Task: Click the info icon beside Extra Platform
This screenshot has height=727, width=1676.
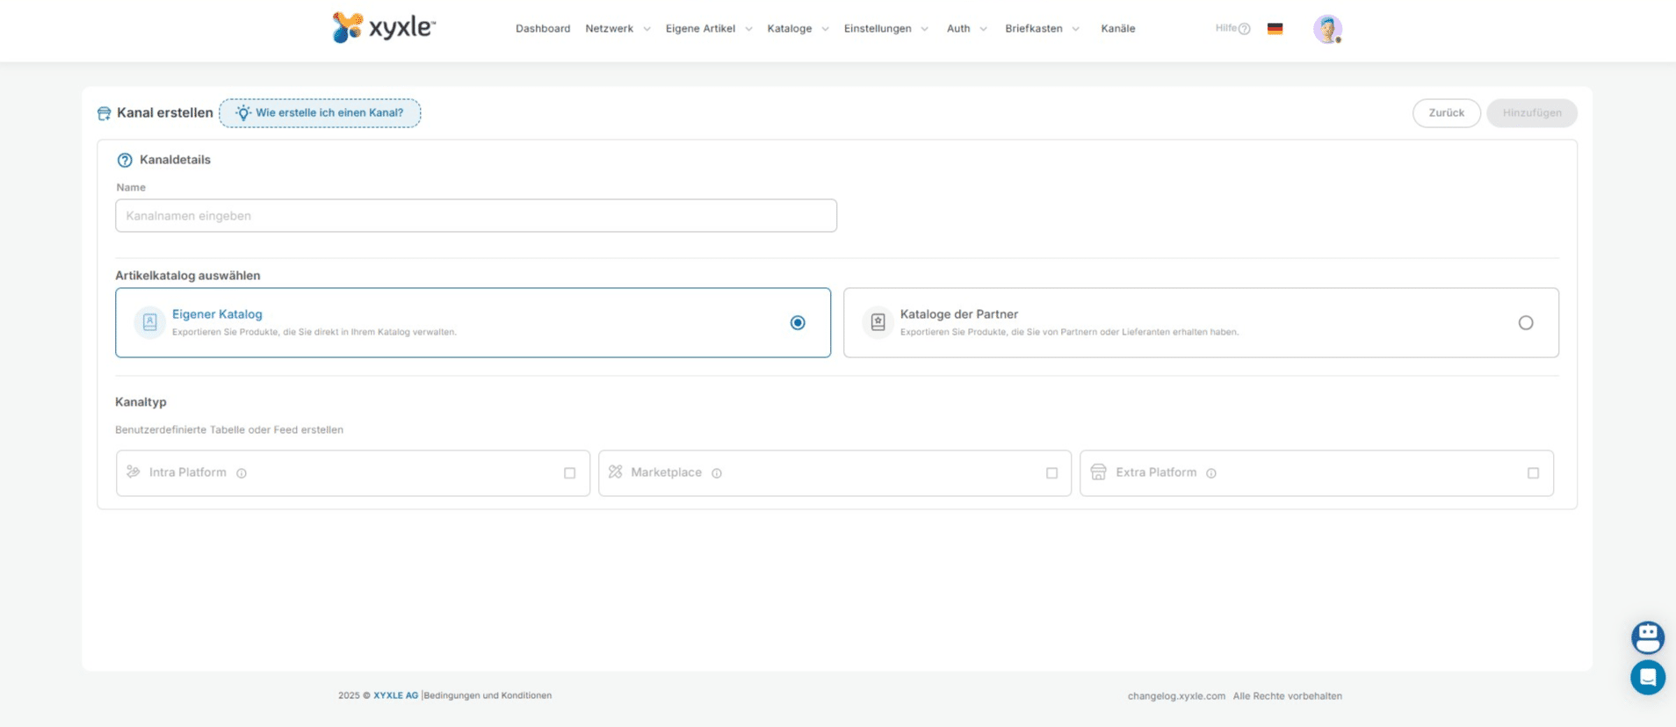Action: [1211, 473]
